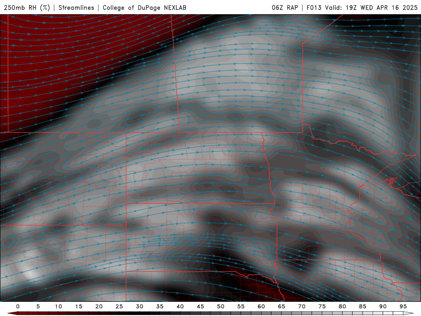Click the '25' legend scale value

[x=119, y=307]
